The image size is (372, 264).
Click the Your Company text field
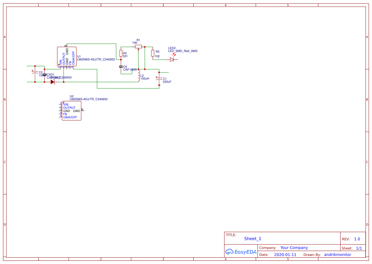293,247
